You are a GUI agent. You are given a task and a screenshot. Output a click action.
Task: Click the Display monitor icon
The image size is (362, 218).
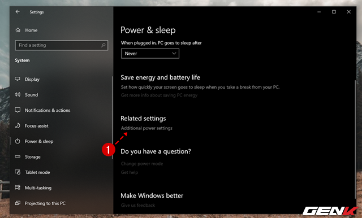18,79
